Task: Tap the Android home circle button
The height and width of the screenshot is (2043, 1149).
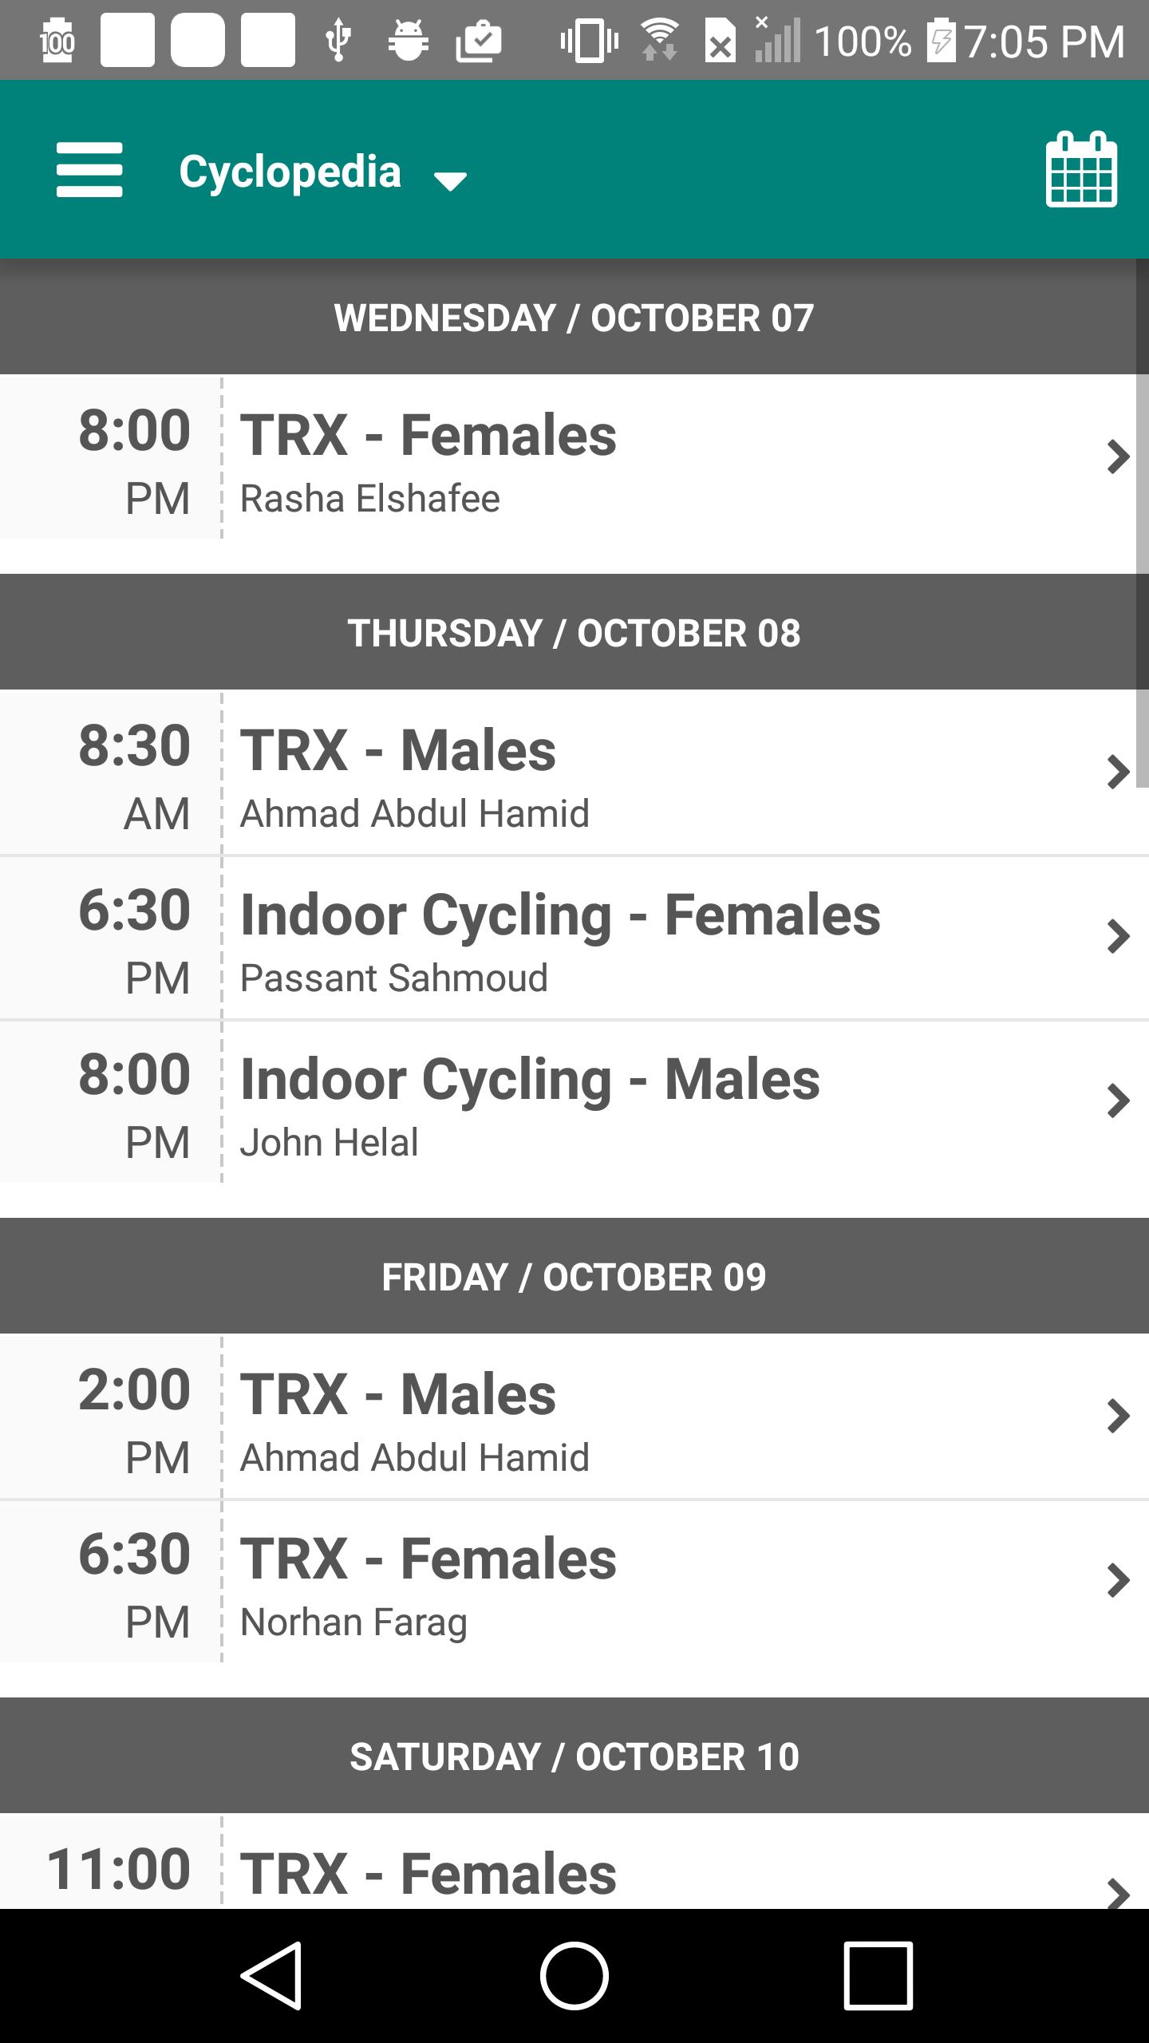Action: 574,1975
